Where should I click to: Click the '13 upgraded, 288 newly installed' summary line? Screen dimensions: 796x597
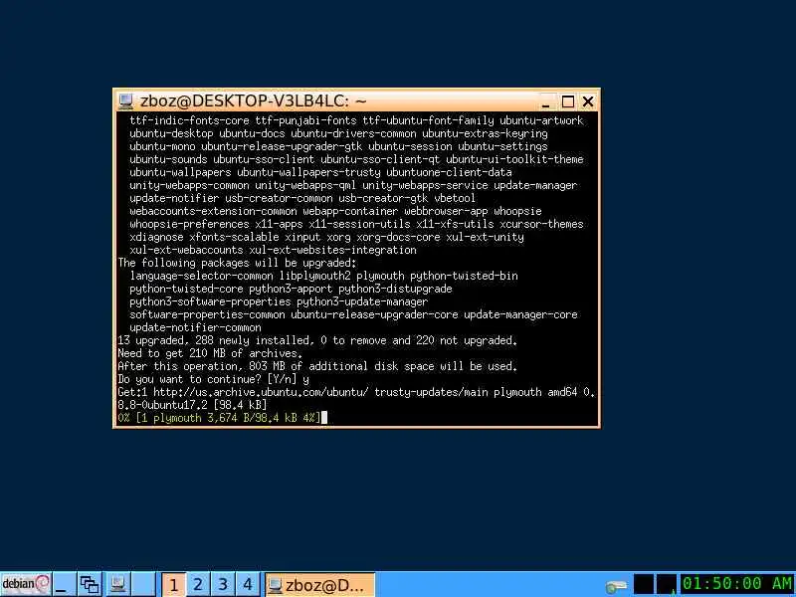point(317,340)
